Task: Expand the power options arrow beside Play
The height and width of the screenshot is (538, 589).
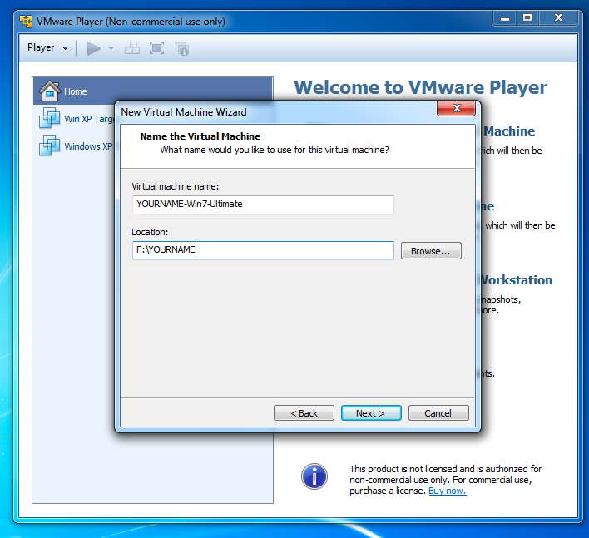Action: tap(111, 48)
